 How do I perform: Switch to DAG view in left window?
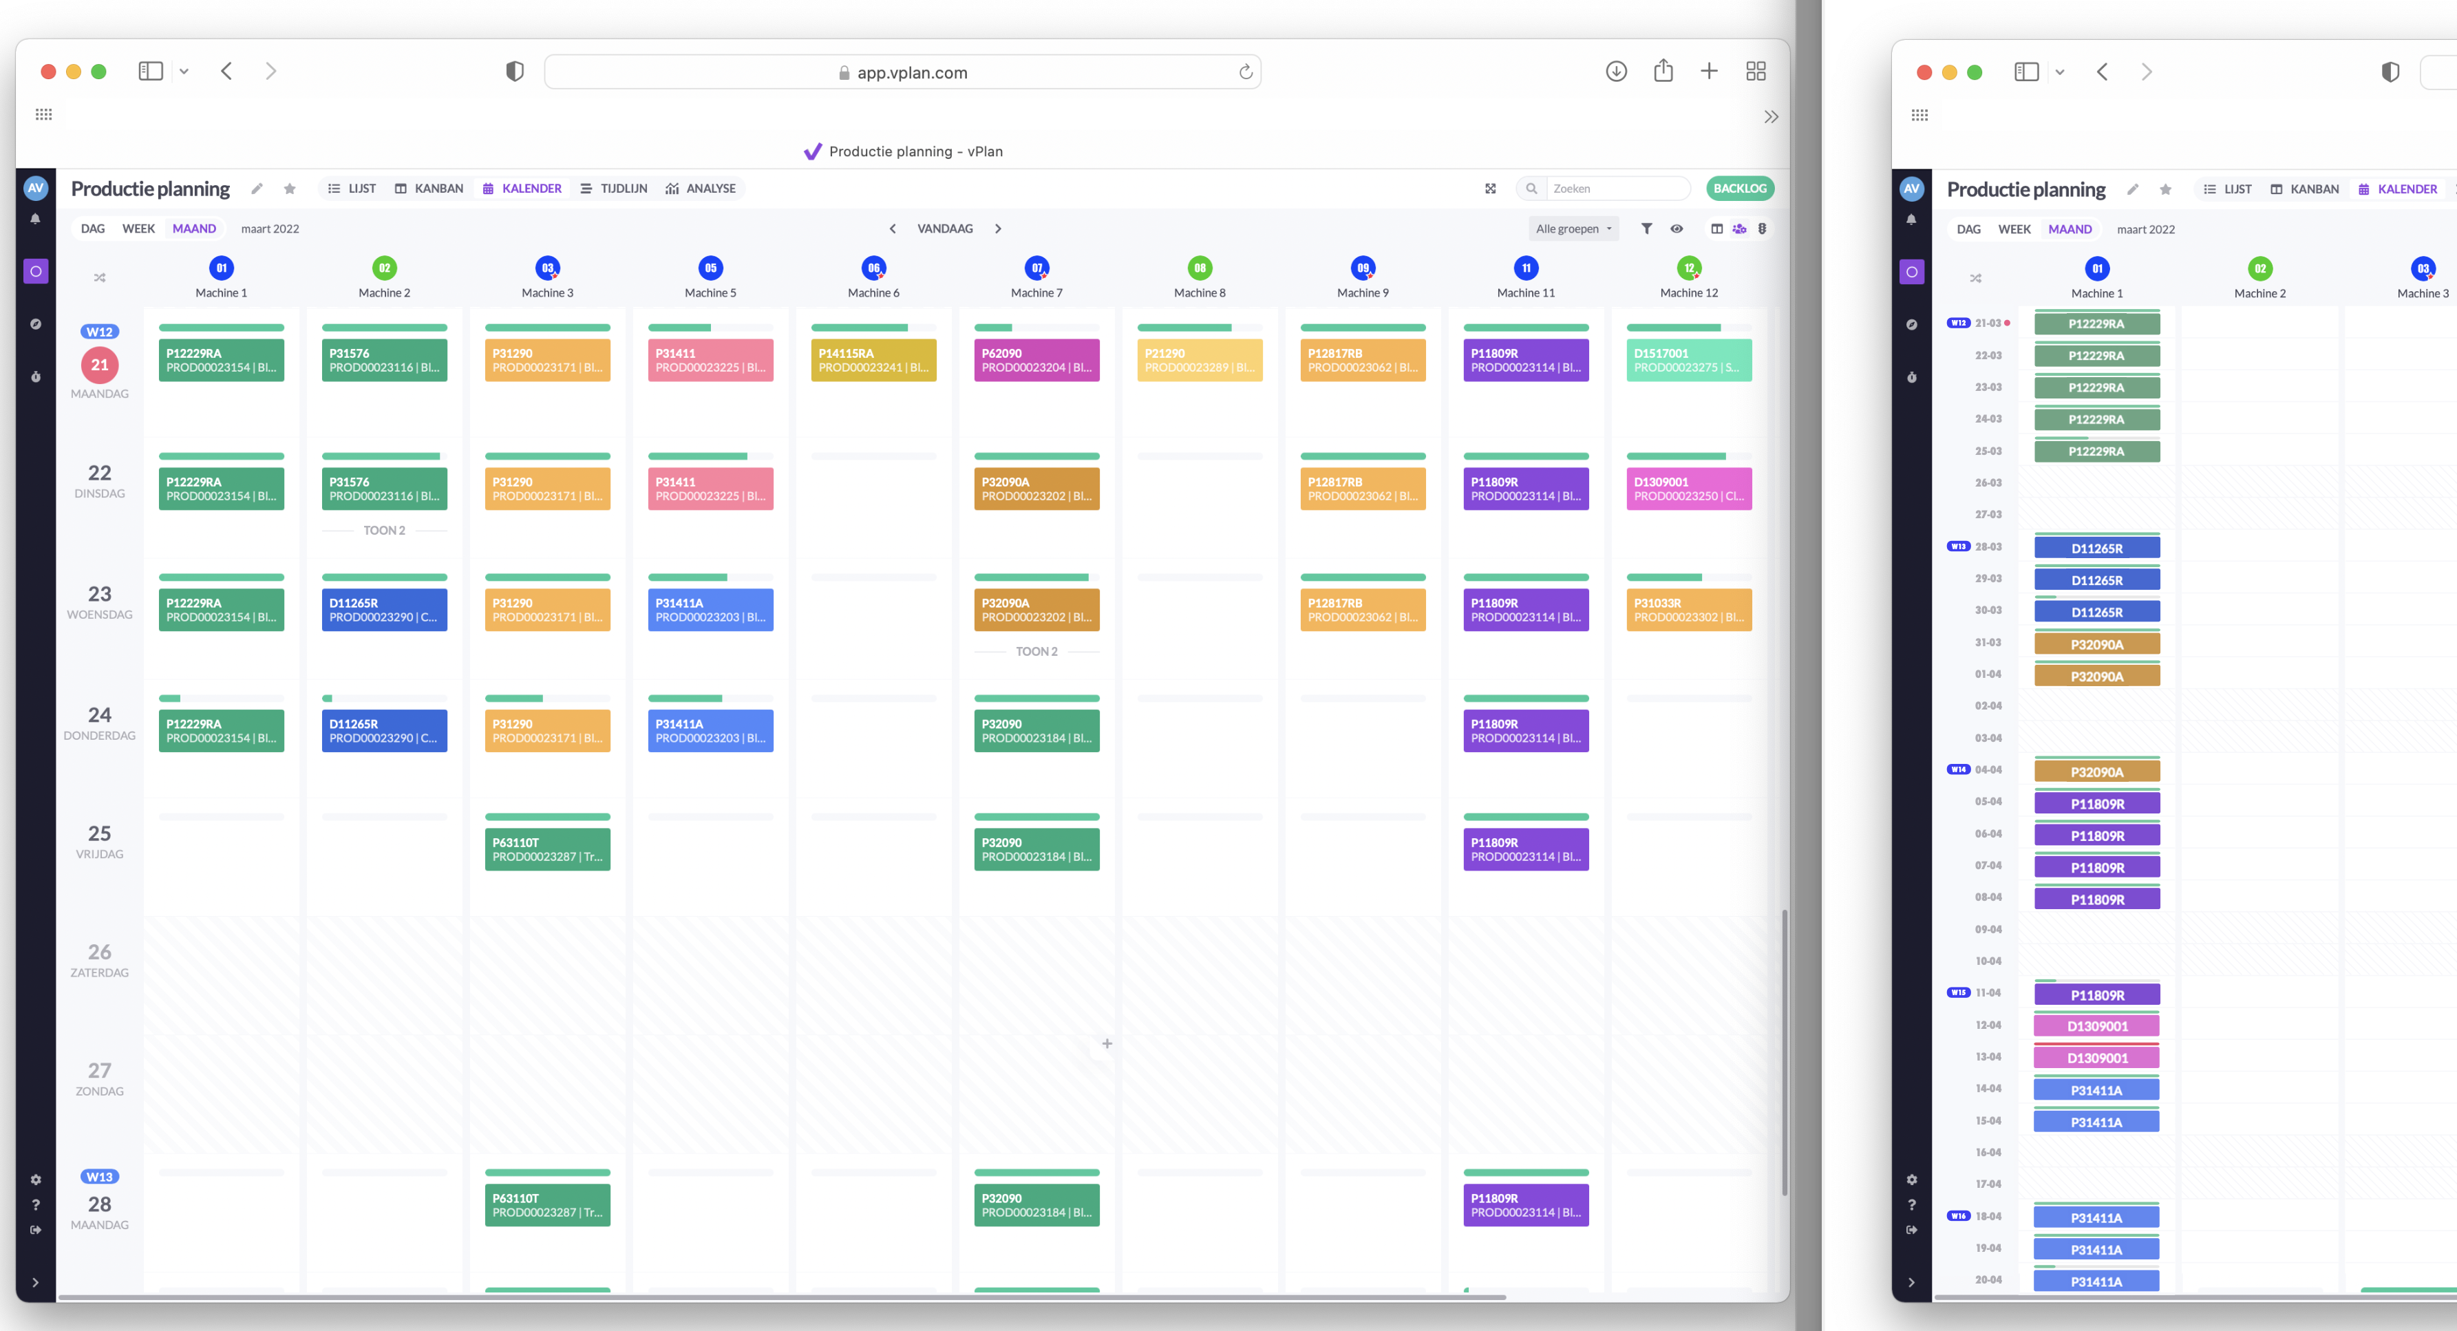click(92, 228)
